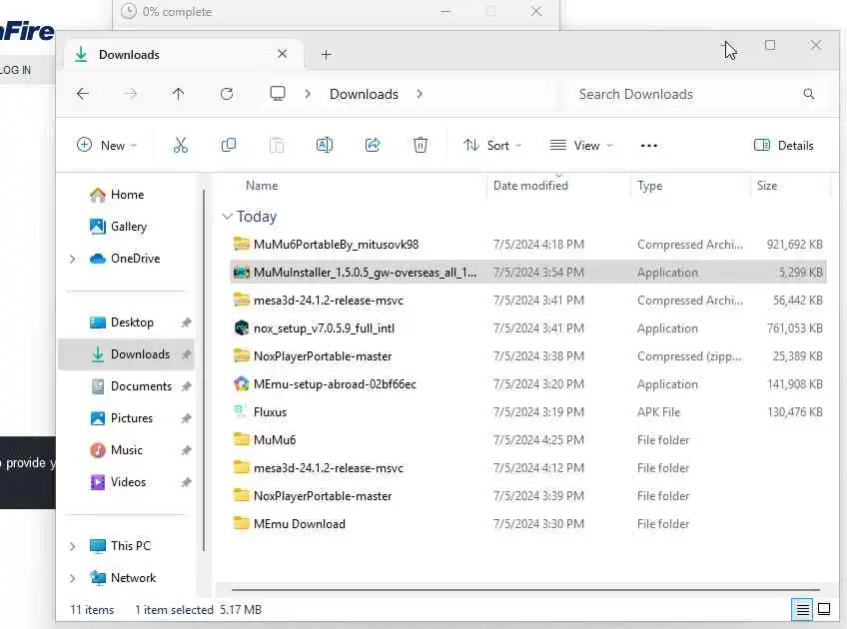This screenshot has height=629, width=847.
Task: Unpin Desktop via its pin icon
Action: coord(187,322)
